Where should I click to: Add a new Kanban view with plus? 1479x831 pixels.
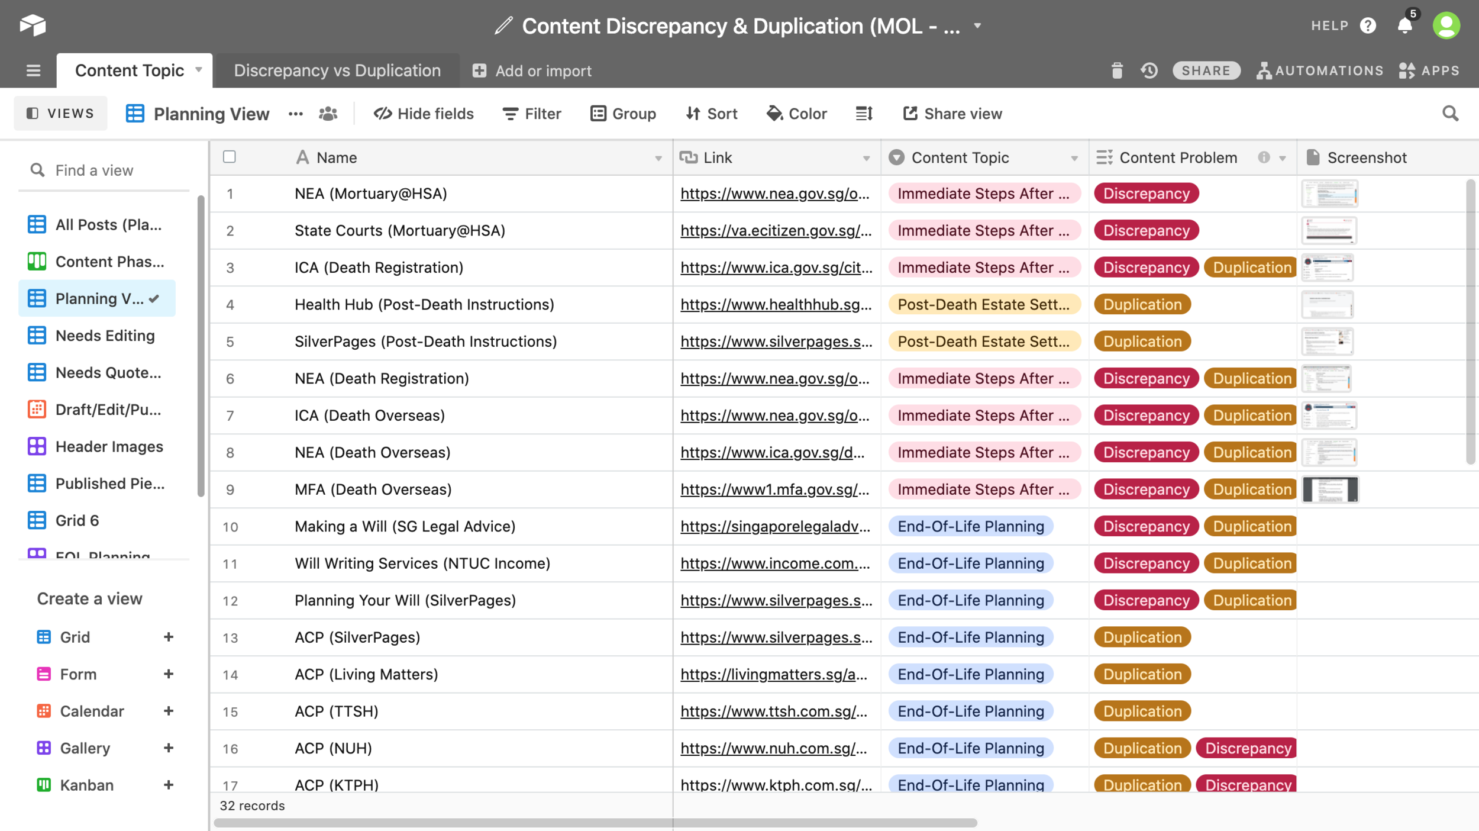click(x=168, y=785)
